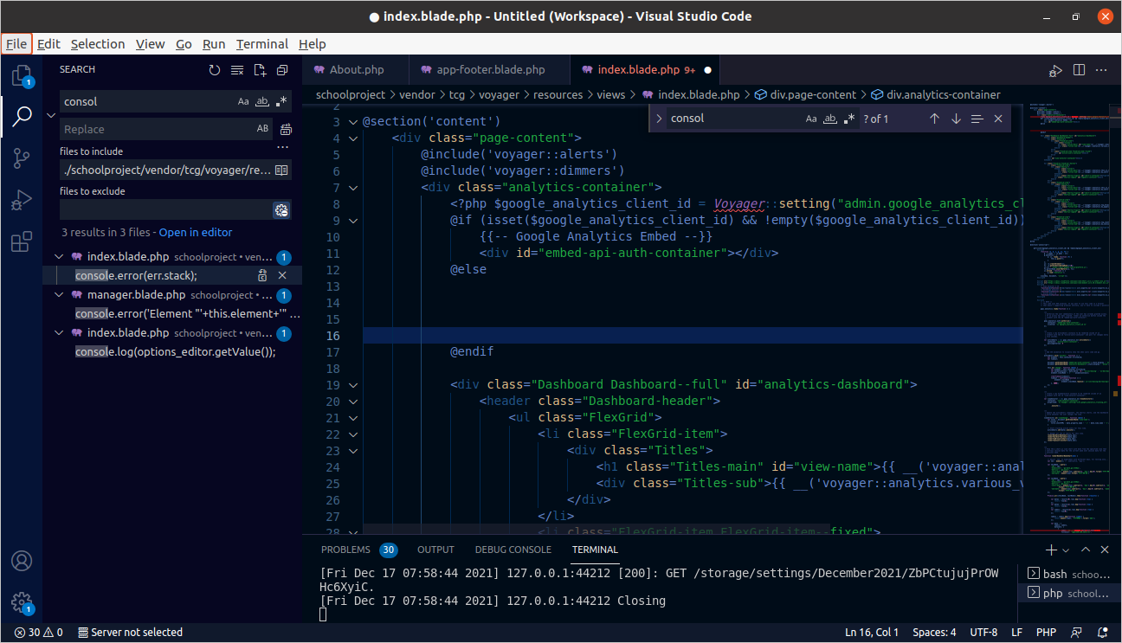The height and width of the screenshot is (643, 1122).
Task: Open the Run and Debug view
Action: pos(22,200)
